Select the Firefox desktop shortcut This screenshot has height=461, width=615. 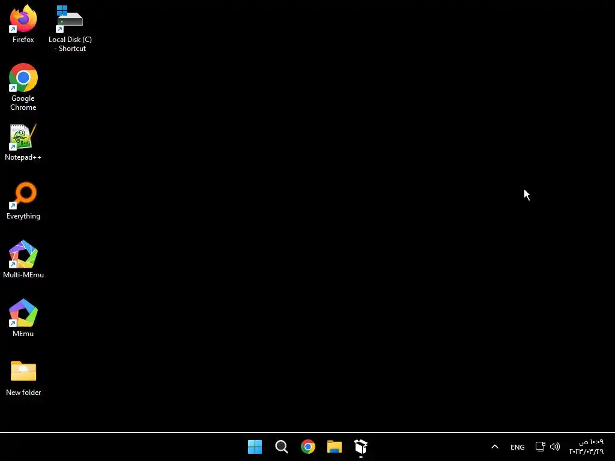[23, 23]
